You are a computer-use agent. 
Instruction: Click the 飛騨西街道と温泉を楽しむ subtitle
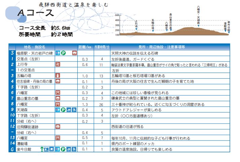(x=74, y=5)
